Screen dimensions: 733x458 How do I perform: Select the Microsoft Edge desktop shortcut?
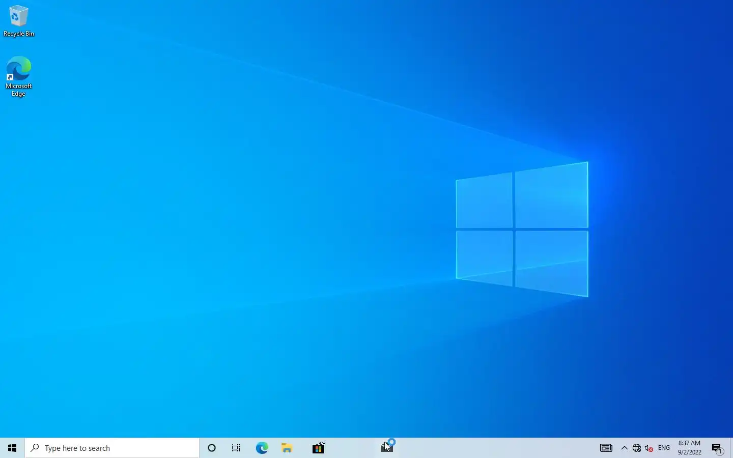(19, 76)
